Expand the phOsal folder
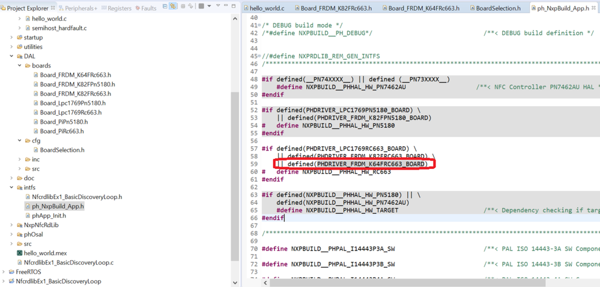This screenshot has height=287, width=600. (11, 234)
